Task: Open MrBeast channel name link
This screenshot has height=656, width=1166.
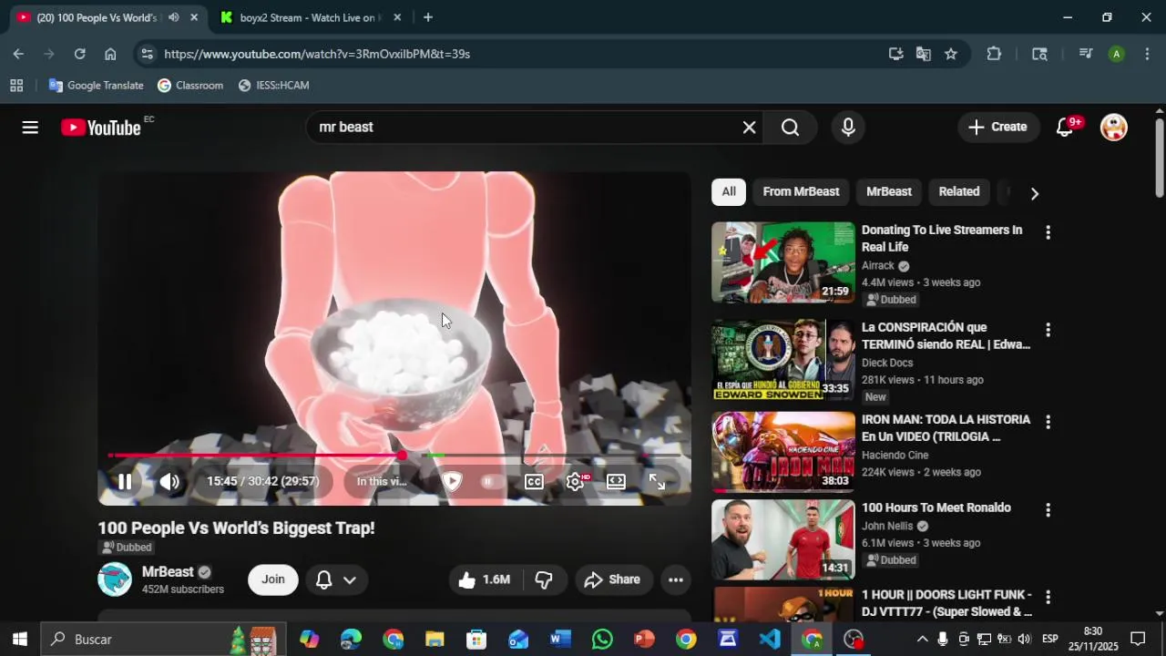Action: point(168,572)
